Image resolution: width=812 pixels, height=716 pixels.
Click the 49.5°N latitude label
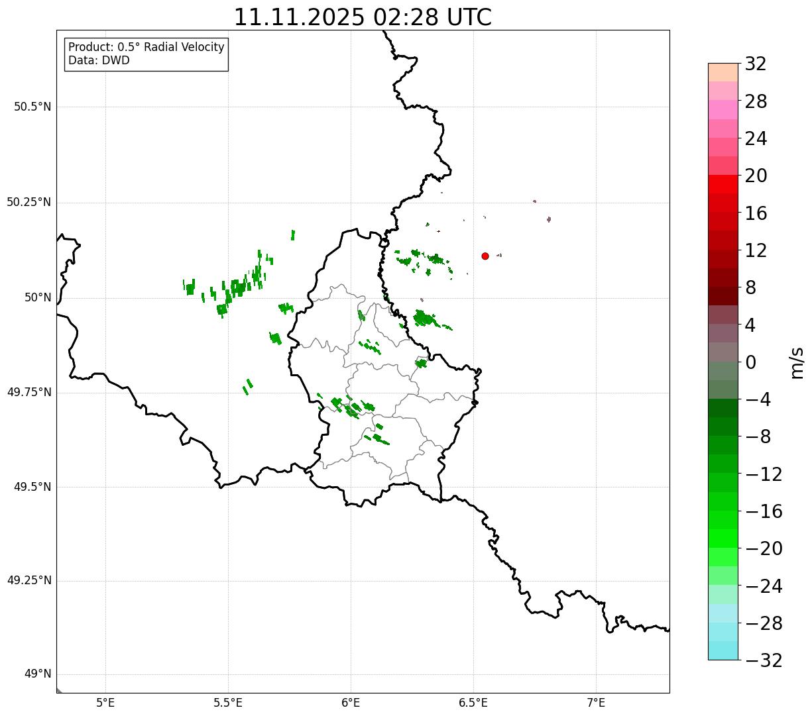pos(32,487)
